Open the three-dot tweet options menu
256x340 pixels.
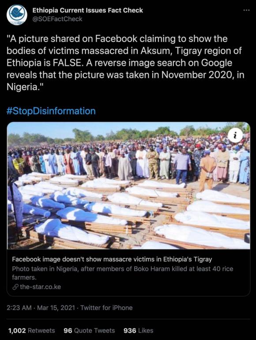[246, 10]
